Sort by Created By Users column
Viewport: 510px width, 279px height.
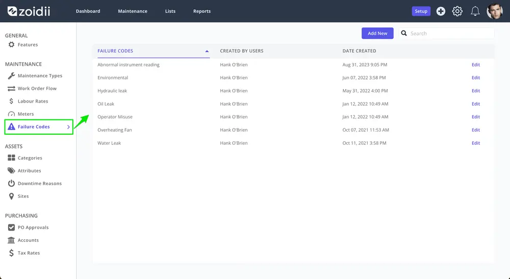pyautogui.click(x=242, y=51)
